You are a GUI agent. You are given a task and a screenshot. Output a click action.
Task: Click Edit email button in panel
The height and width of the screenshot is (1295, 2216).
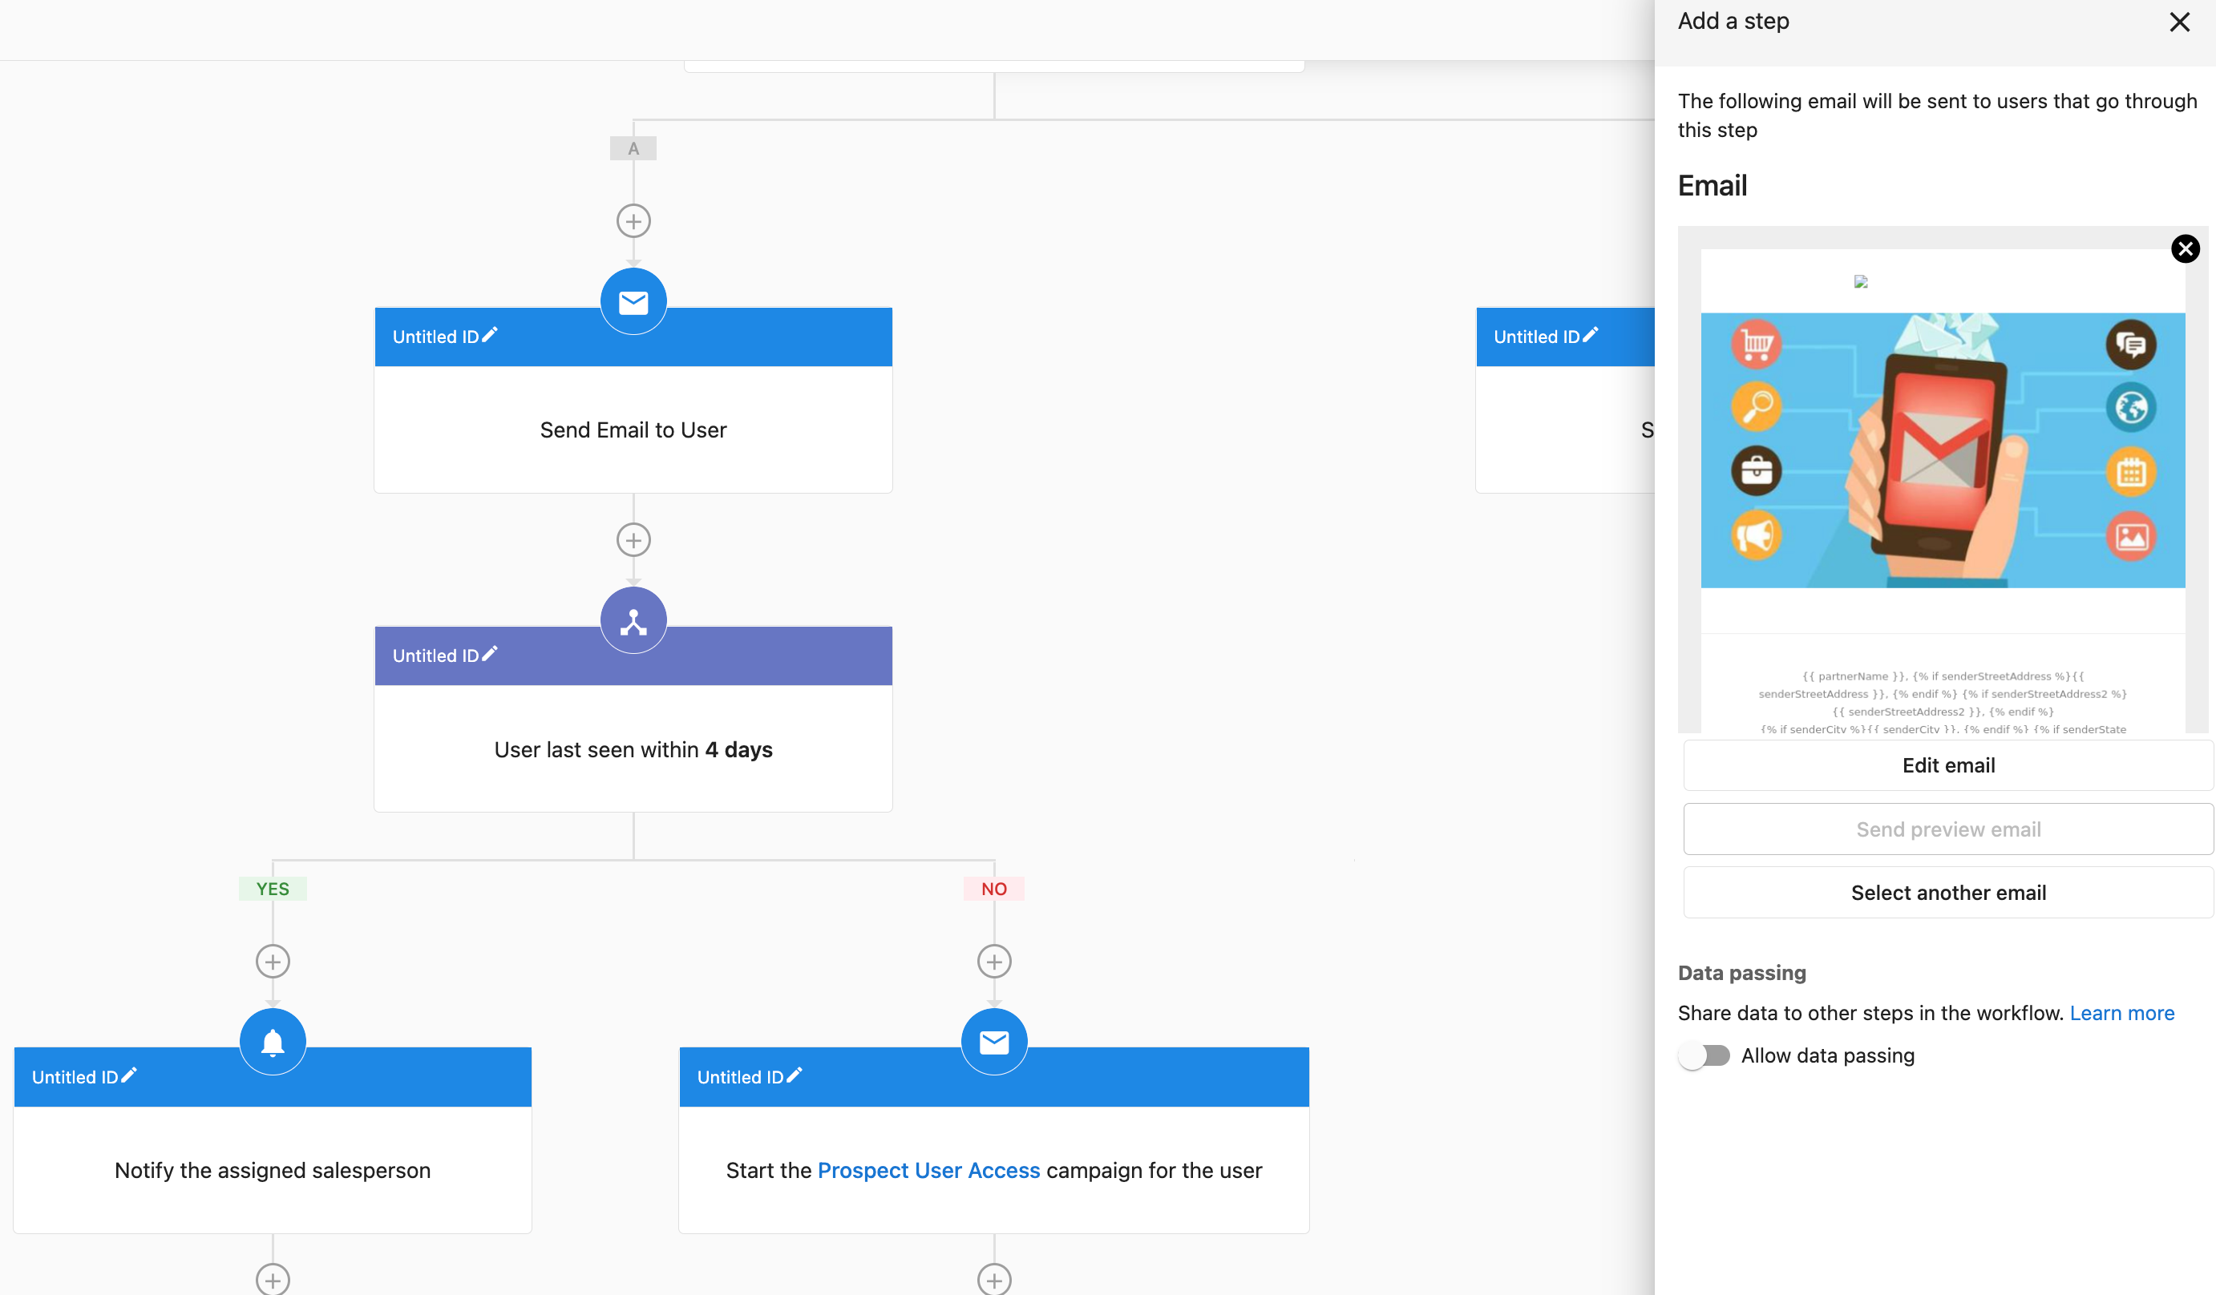coord(1947,764)
